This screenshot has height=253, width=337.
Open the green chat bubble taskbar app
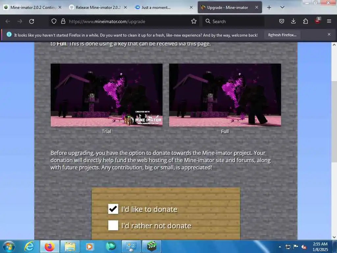111,246
